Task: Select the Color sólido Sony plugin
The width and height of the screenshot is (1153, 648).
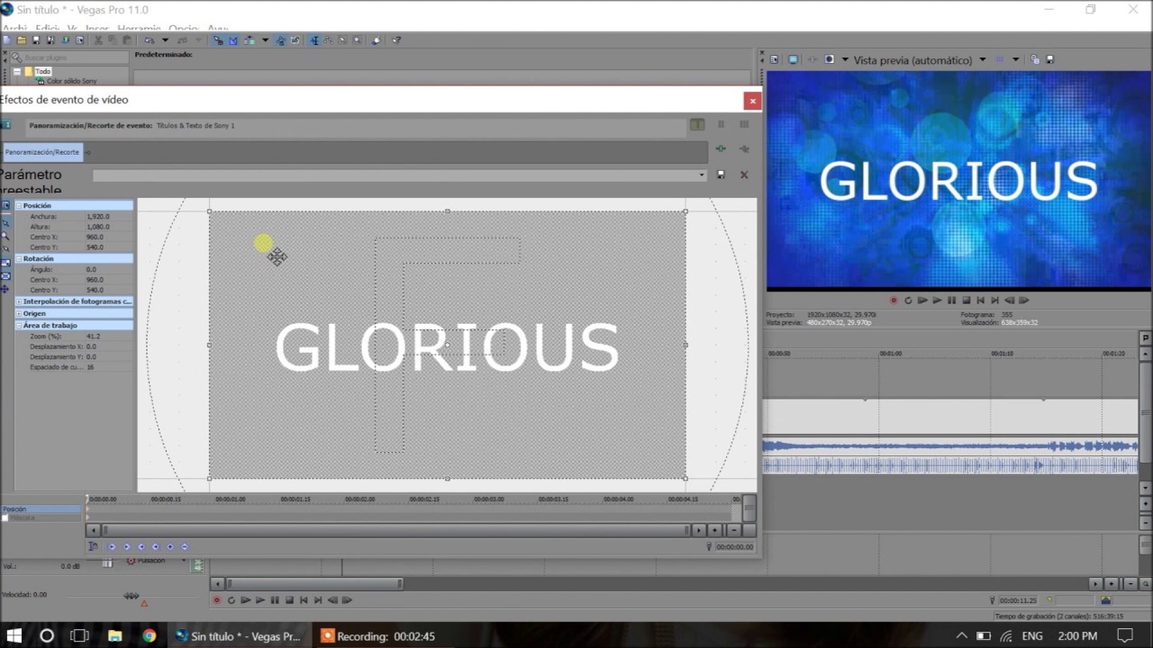Action: (x=71, y=81)
